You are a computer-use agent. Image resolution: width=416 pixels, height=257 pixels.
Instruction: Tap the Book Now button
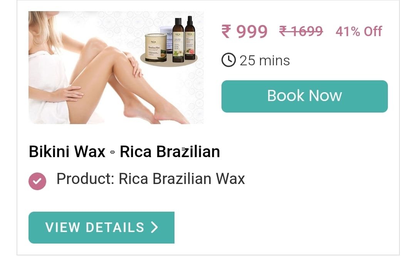305,96
